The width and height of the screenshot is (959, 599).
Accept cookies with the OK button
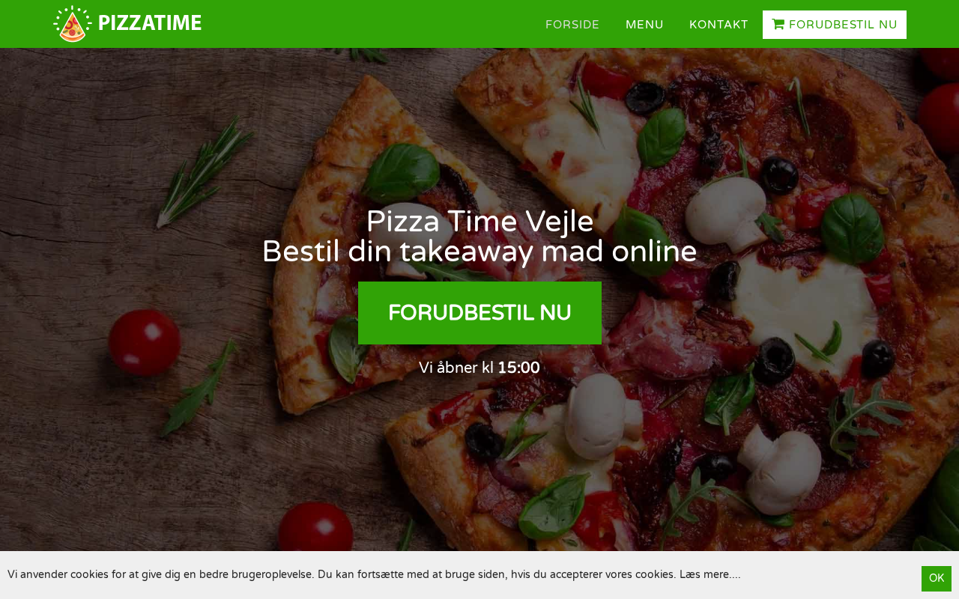coord(937,578)
